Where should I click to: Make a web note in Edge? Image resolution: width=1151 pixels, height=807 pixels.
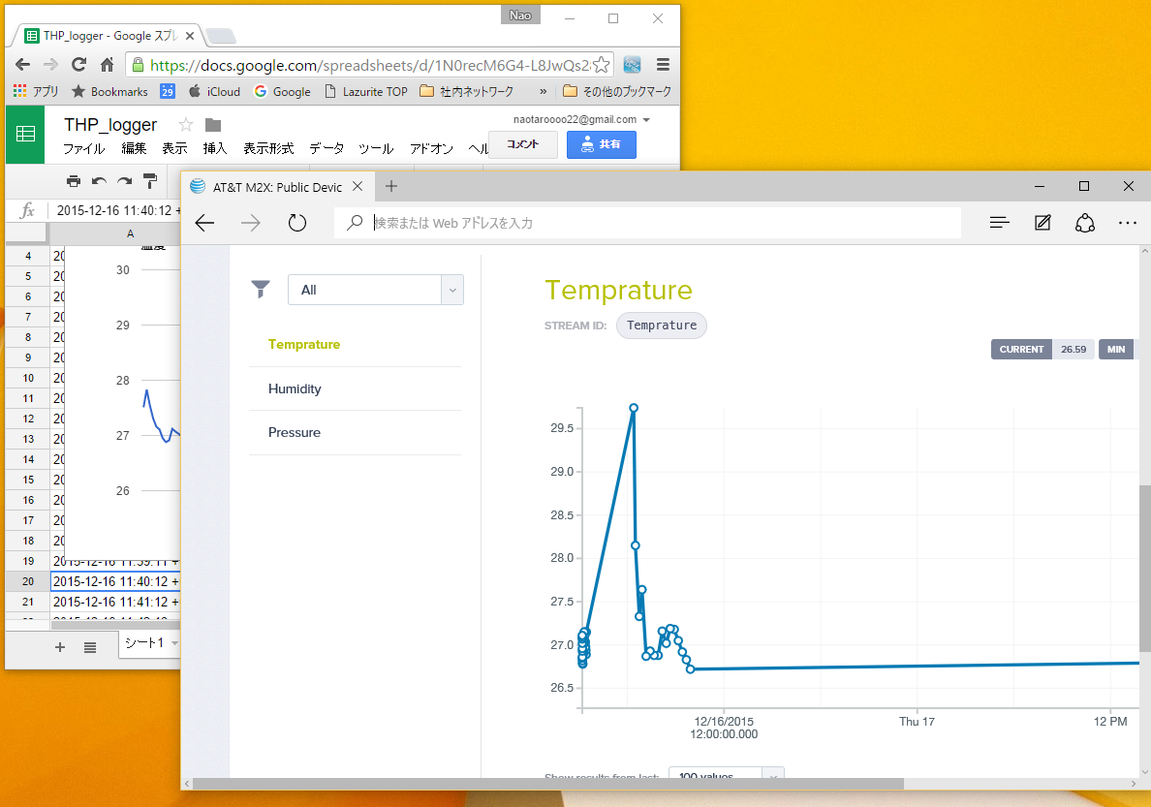coord(1042,223)
